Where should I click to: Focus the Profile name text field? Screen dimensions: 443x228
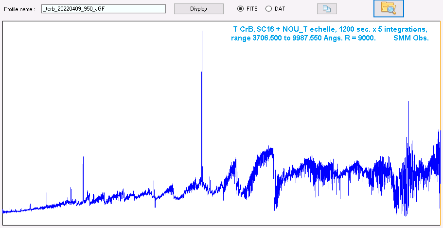[x=103, y=9]
